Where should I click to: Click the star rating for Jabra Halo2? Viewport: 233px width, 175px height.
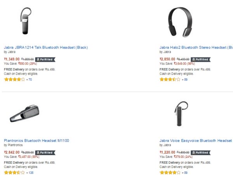pyautogui.click(x=170, y=79)
